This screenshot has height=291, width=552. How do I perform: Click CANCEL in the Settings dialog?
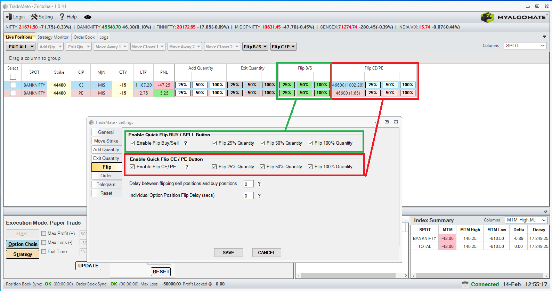(x=267, y=253)
